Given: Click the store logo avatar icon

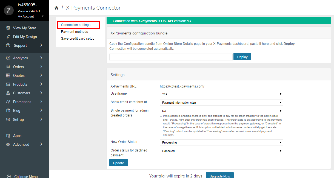Looking at the screenshot, I should (8, 11).
